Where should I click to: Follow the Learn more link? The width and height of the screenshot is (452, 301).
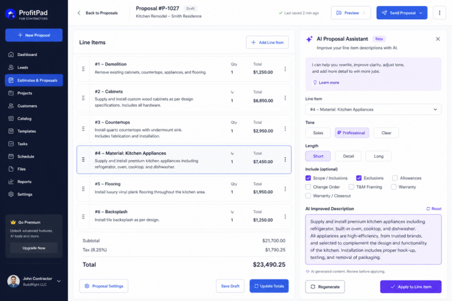(x=328, y=82)
